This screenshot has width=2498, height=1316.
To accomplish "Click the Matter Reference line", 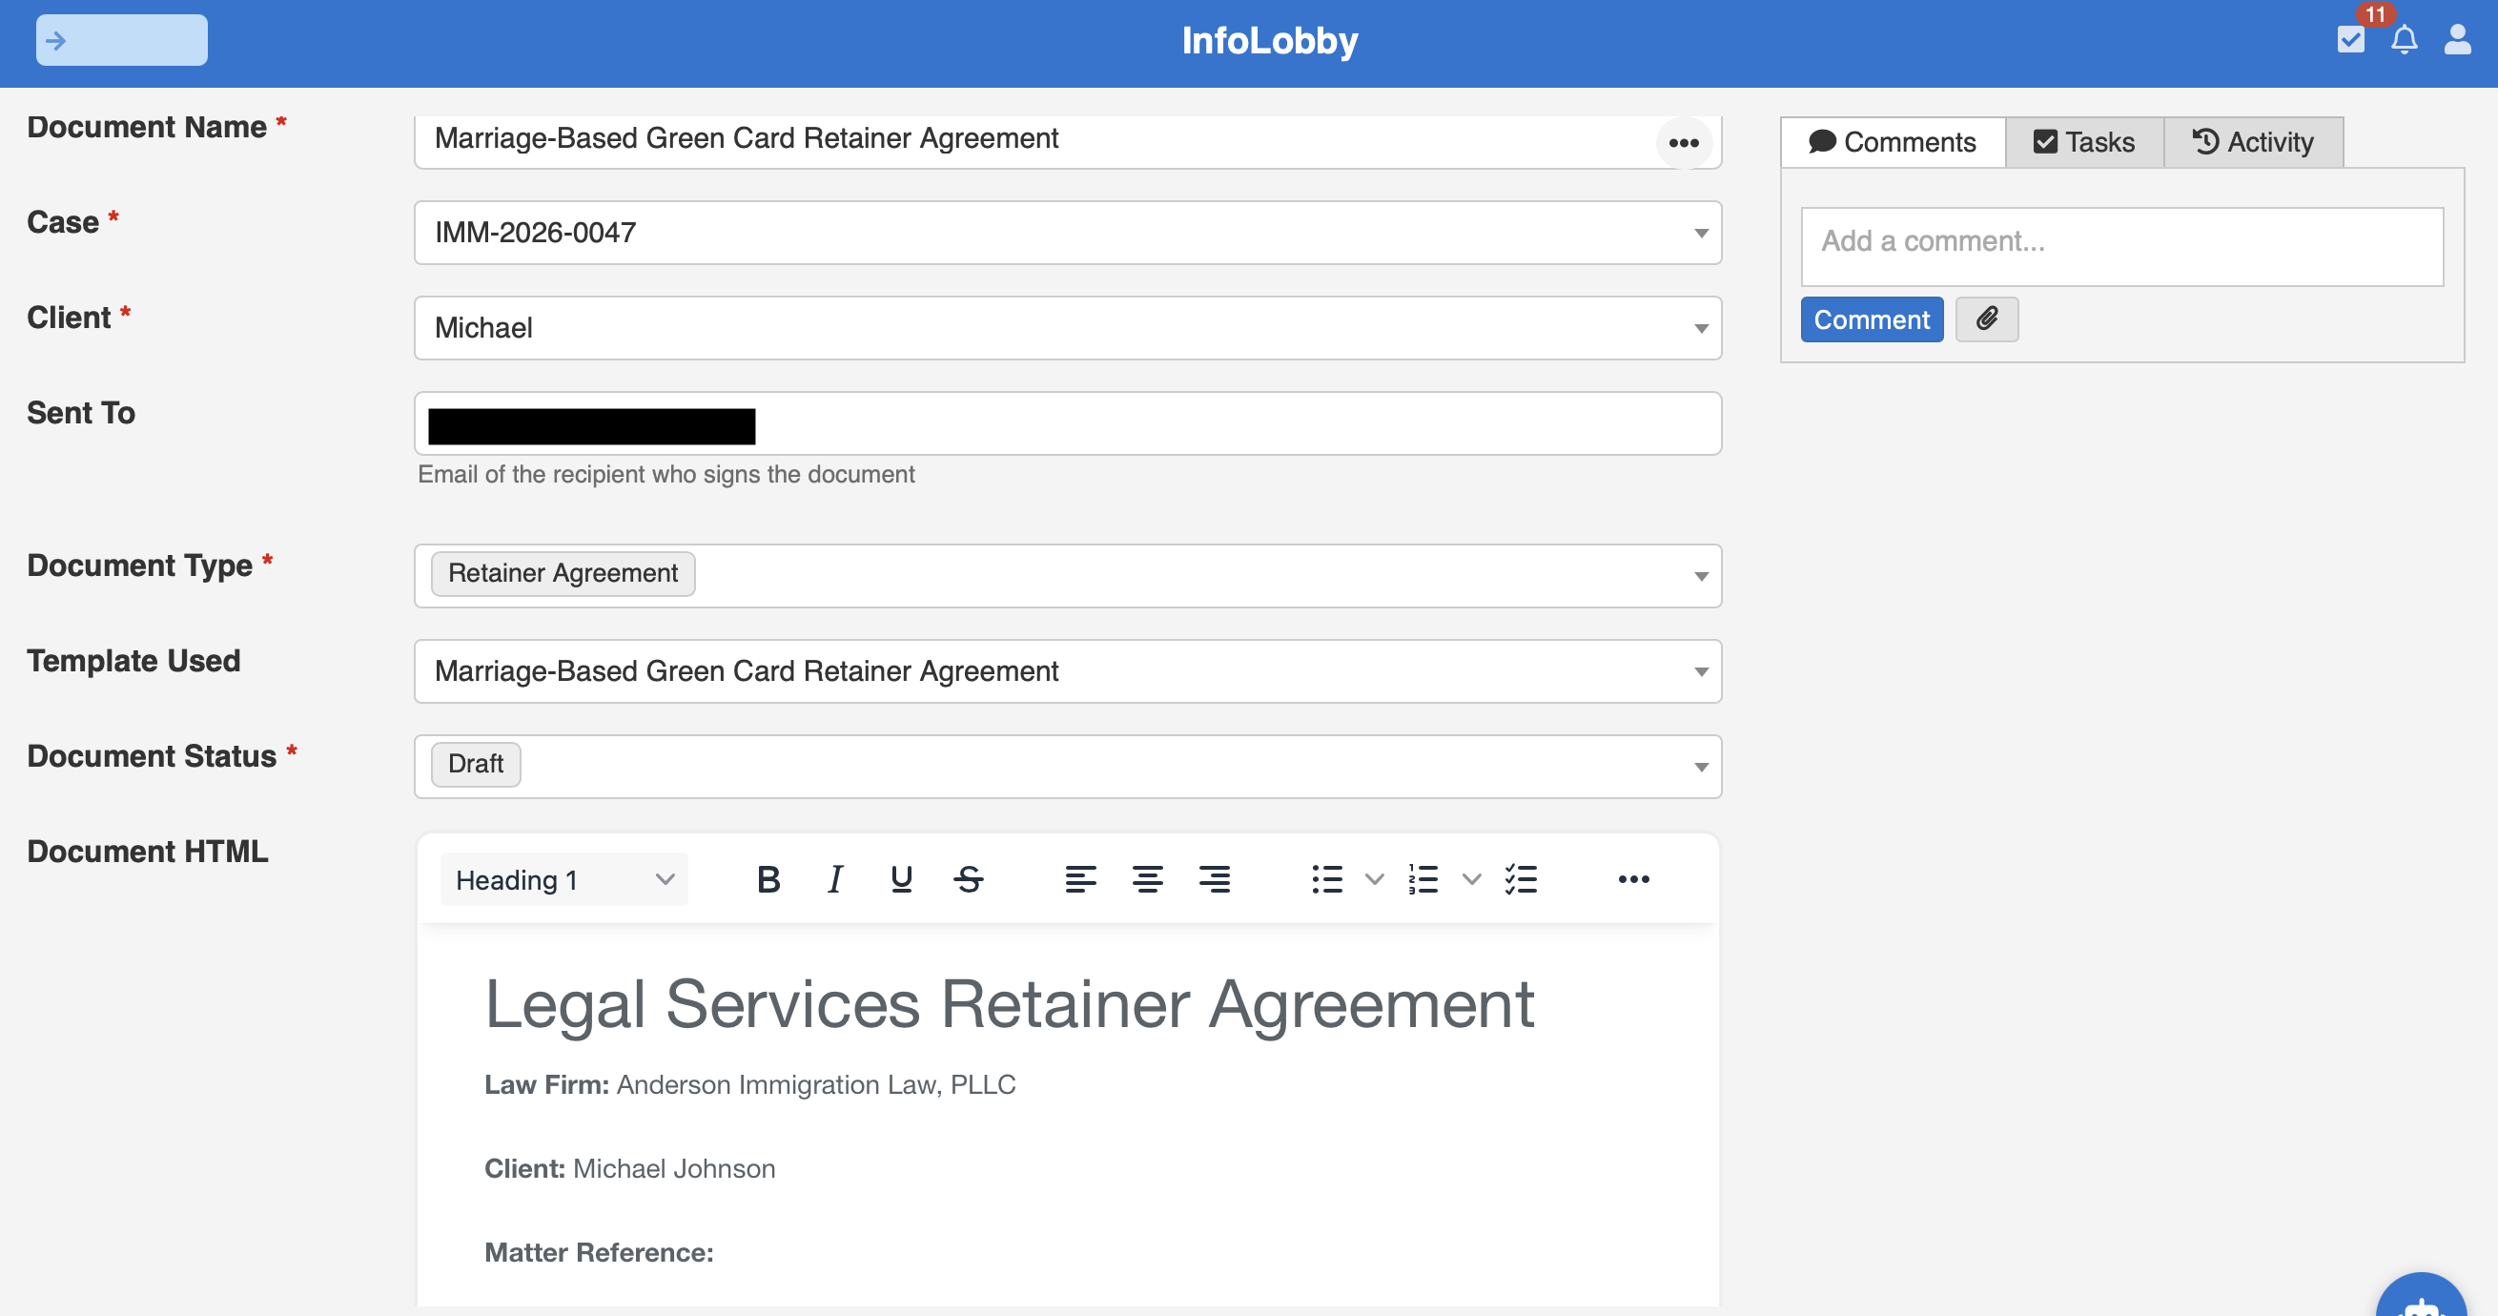I will coord(599,1252).
